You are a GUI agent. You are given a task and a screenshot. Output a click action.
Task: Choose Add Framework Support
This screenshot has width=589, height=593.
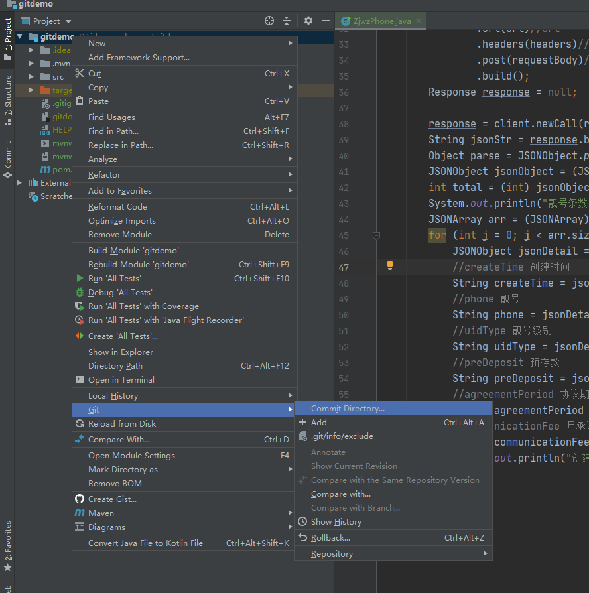pos(184,58)
